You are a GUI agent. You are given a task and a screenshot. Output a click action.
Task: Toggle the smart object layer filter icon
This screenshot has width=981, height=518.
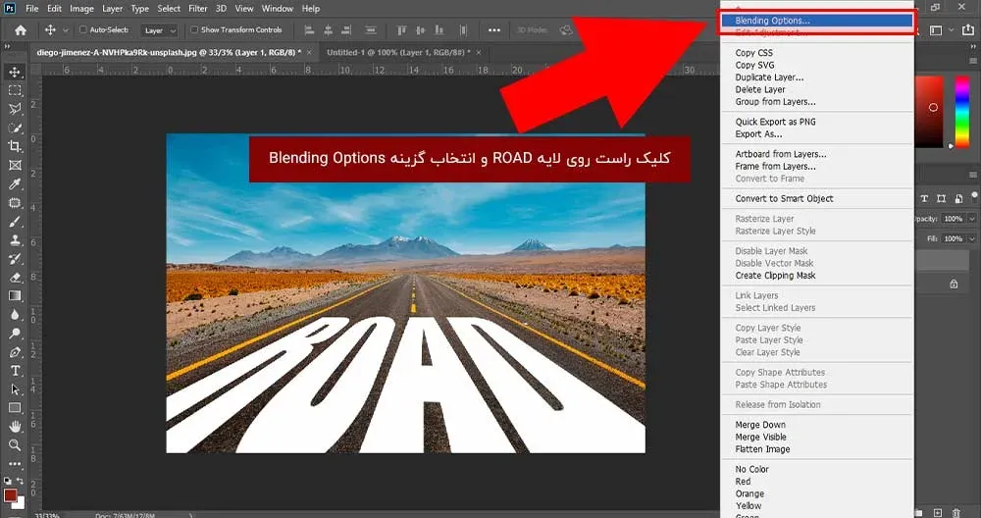click(958, 198)
